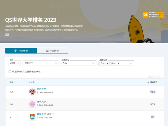168x126 pixels.
Task: Click the 排名 rank column header
Action: 11,82
